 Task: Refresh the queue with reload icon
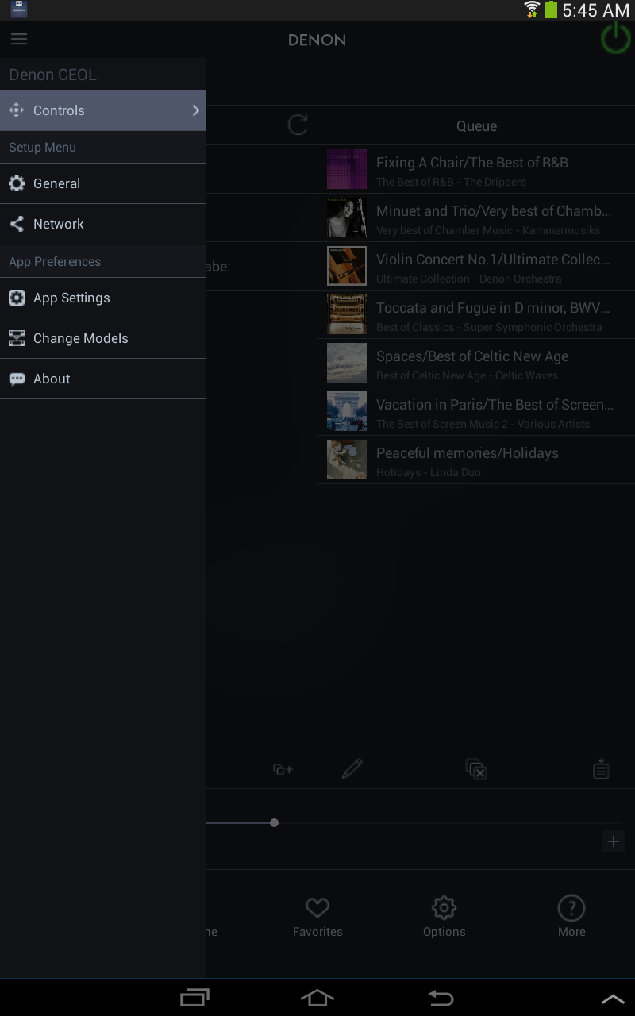298,125
